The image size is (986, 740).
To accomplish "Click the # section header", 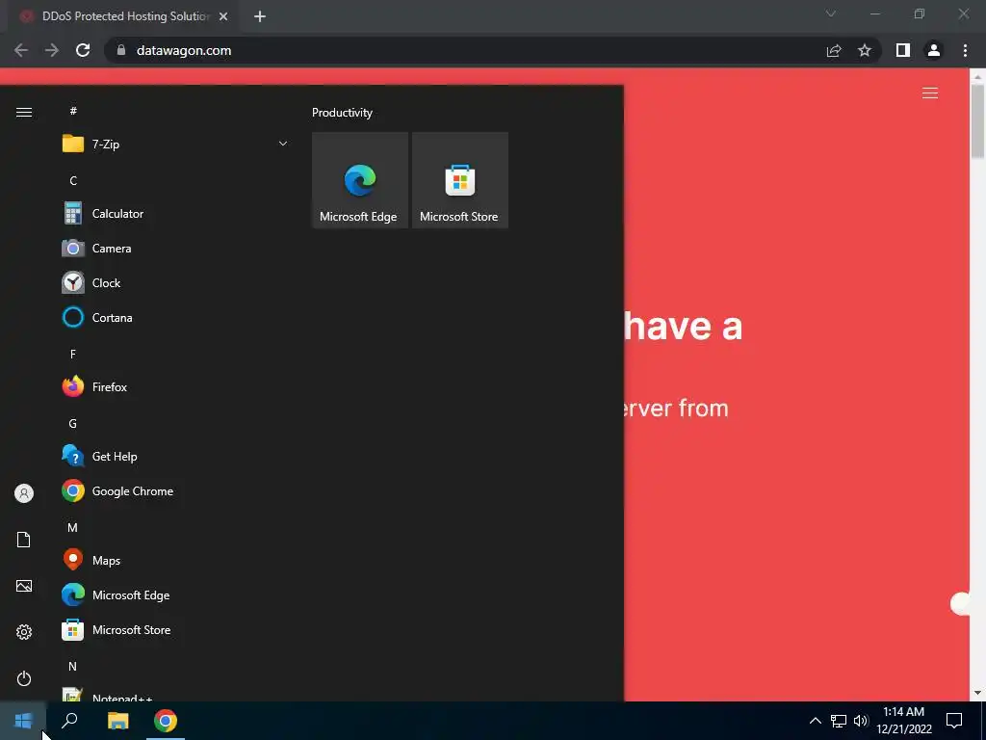I will 73,111.
